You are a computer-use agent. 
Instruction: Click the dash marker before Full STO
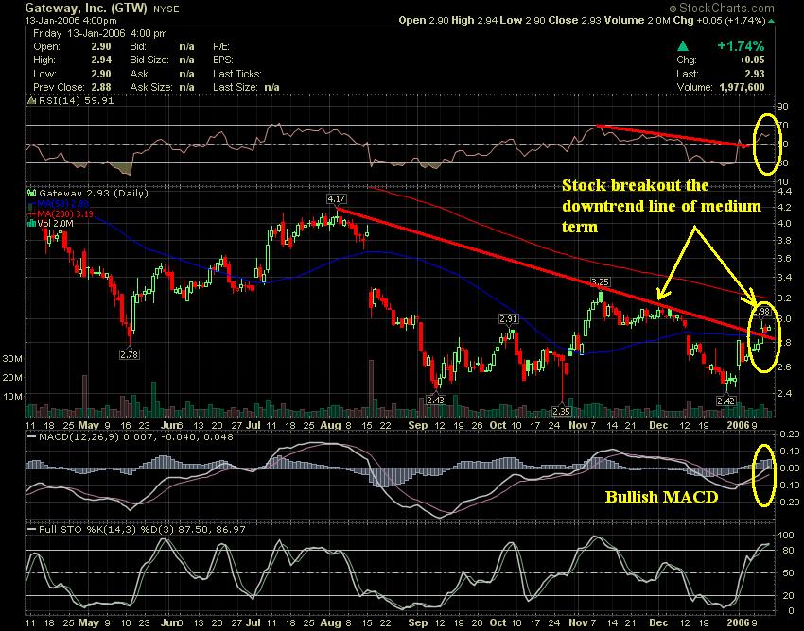(x=31, y=529)
